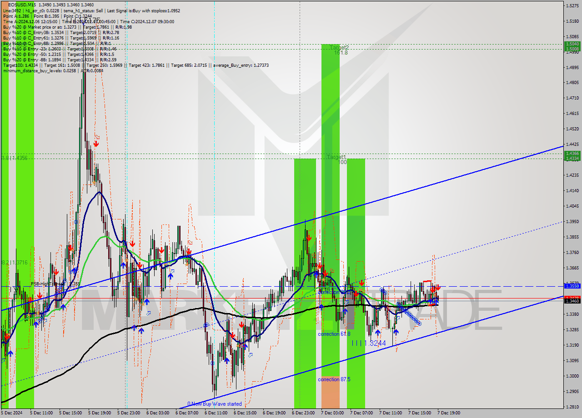Select the 'Buy %10 @ C_Entry38: 1.3534' line
This screenshot has height=418, width=582.
tap(61, 32)
